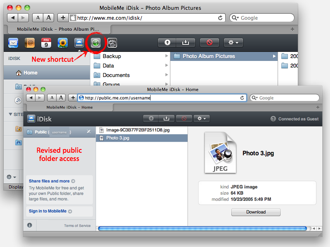Go back in the front Safari window

(x=31, y=98)
